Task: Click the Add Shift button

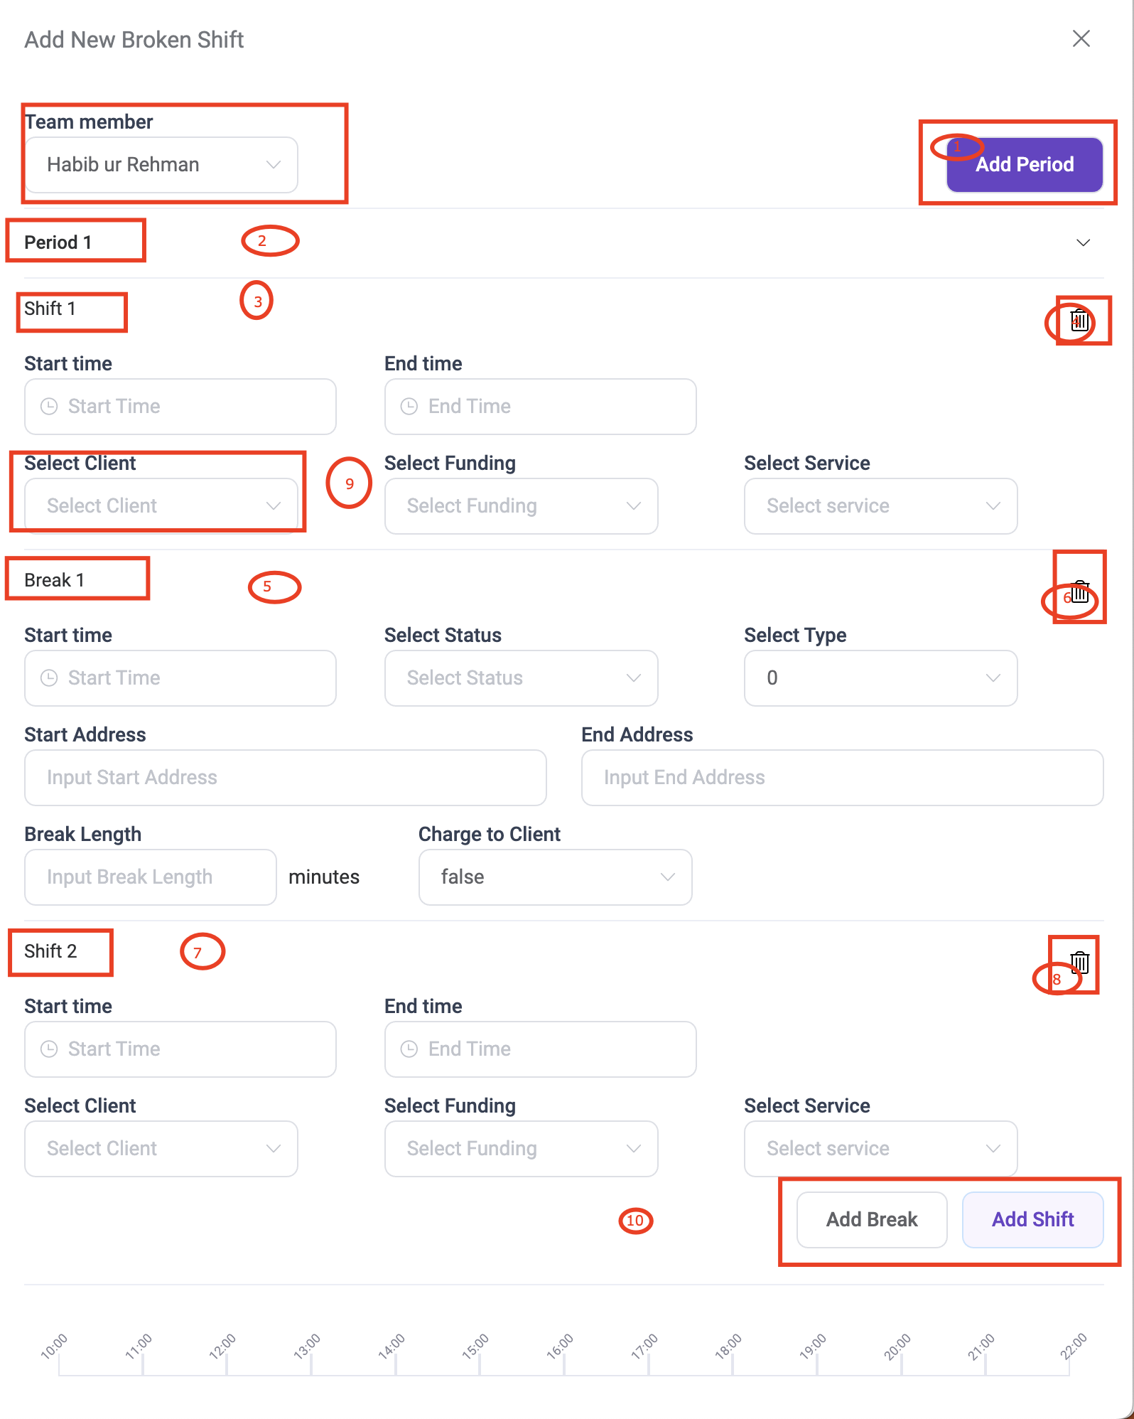Action: point(1033,1220)
